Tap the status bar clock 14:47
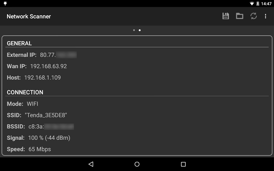The width and height of the screenshot is (274, 171). pos(266,4)
